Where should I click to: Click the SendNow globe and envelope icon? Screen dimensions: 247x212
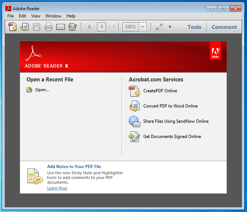pyautogui.click(x=134, y=121)
